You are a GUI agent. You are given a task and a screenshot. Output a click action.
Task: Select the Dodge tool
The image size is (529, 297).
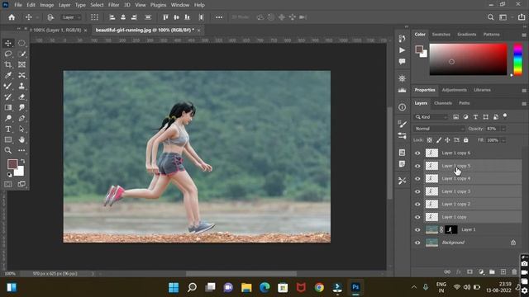coord(8,118)
